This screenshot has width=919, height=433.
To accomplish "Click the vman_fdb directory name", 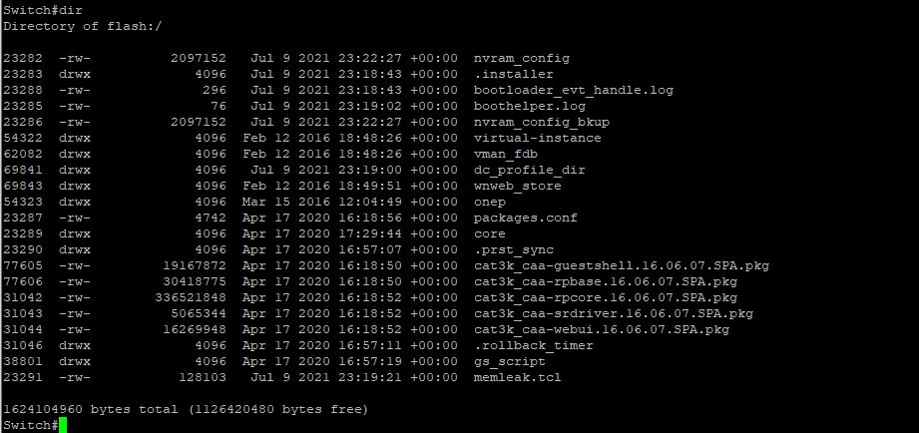I will point(505,154).
